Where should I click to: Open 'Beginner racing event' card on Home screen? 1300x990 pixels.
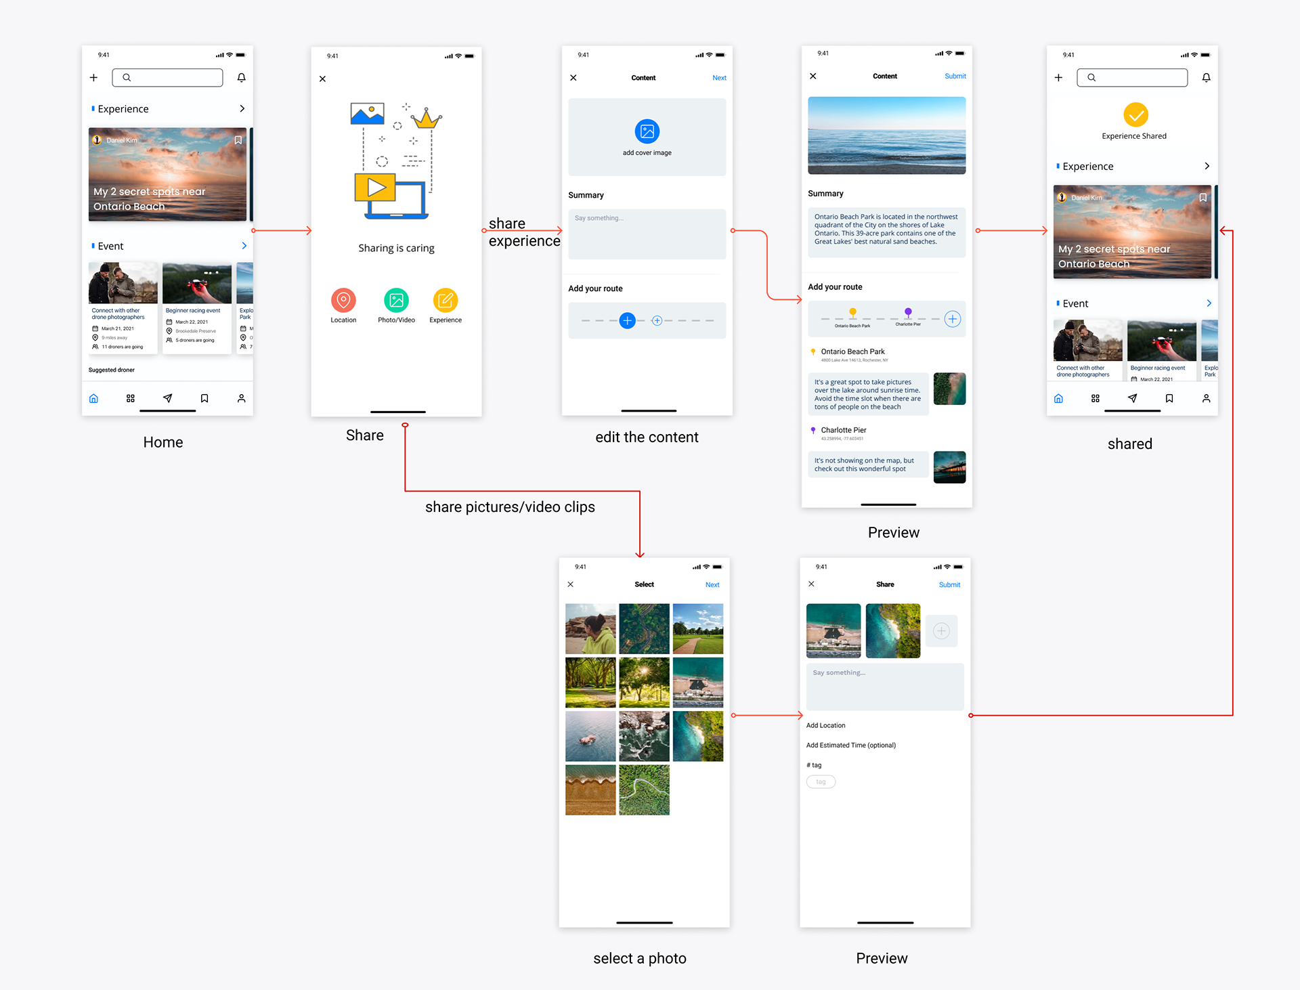click(x=197, y=308)
